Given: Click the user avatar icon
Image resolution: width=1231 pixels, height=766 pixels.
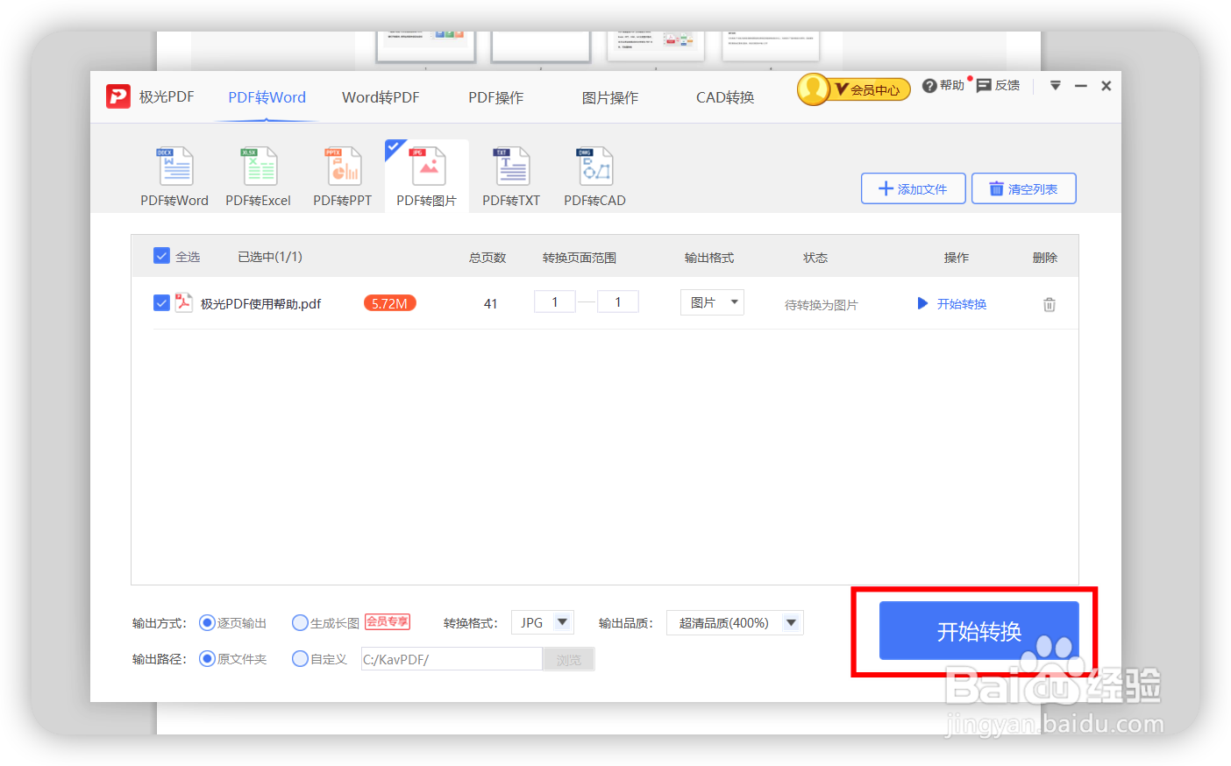Looking at the screenshot, I should click(813, 89).
